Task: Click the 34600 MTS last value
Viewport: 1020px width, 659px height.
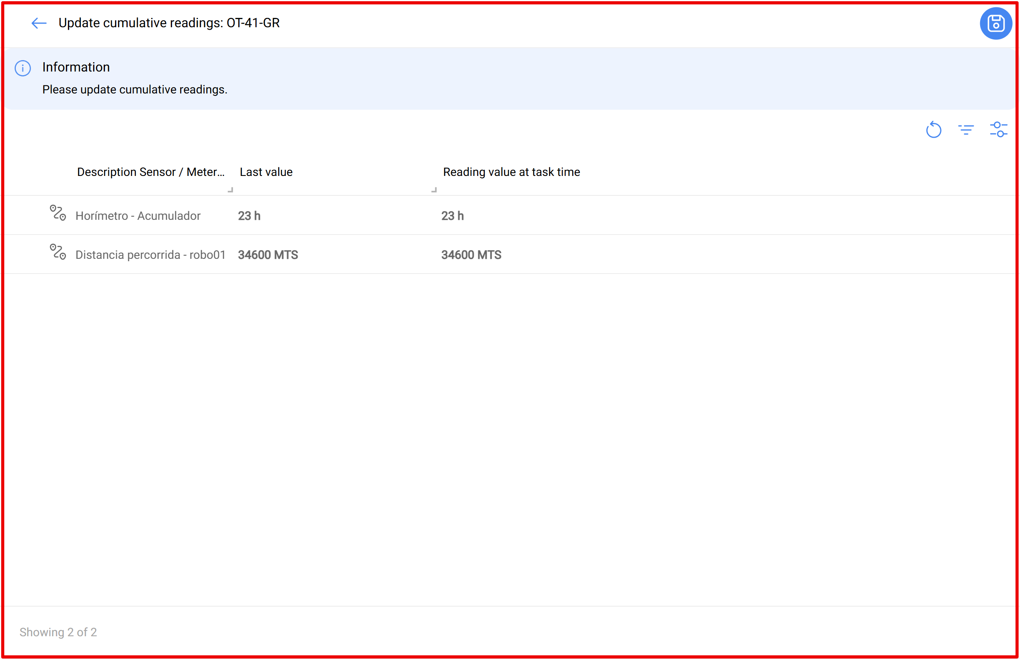Action: tap(268, 255)
